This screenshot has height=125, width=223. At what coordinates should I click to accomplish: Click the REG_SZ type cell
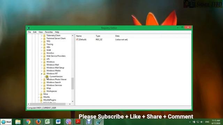click(x=99, y=40)
